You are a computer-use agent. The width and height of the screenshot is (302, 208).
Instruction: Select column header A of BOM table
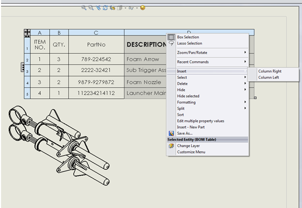(40, 32)
